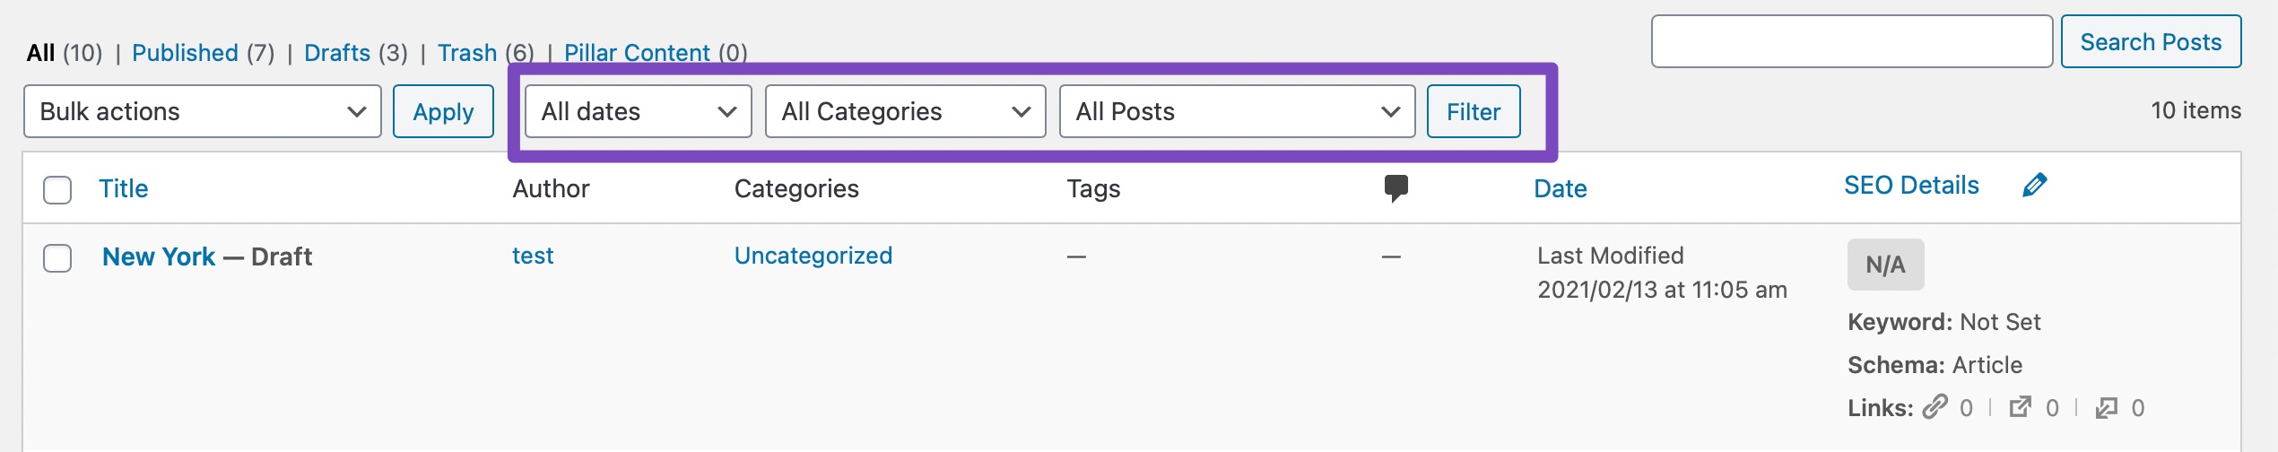This screenshot has width=2278, height=452.
Task: Click the comments bubble column icon
Action: [x=1395, y=187]
